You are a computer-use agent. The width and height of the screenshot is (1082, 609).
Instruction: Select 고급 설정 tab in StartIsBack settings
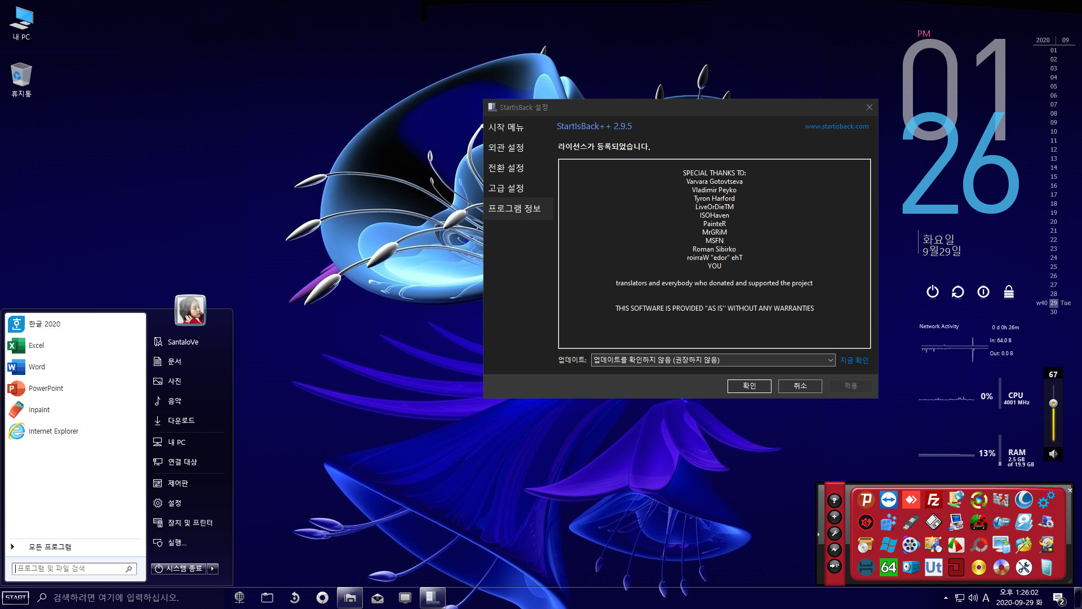(x=506, y=188)
